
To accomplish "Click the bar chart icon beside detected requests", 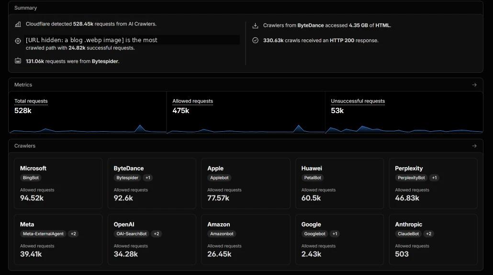I will coord(18,24).
